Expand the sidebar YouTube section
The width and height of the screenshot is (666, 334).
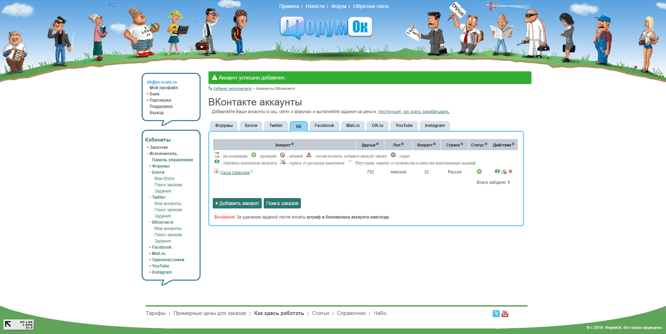pos(150,266)
